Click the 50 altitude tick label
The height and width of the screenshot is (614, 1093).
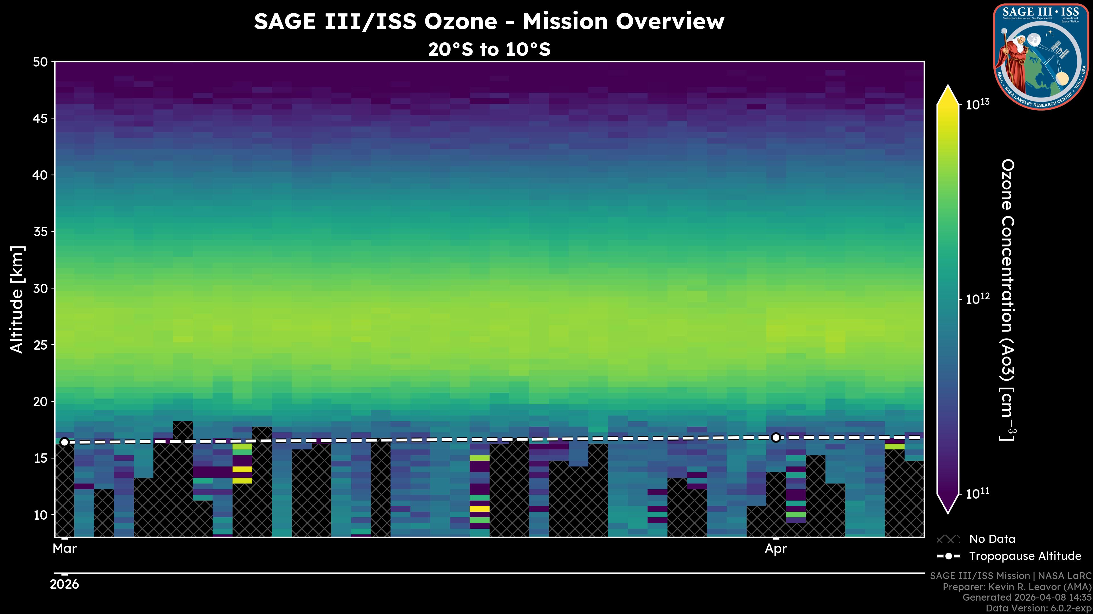coord(40,62)
